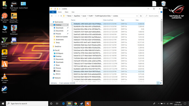This screenshot has height=106, width=189.
Task: Launch Microsoft Edge from taskbar
Action: tap(63, 104)
